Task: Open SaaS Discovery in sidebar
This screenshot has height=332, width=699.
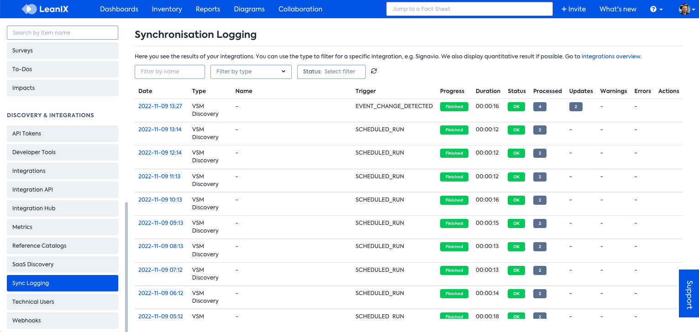Action: [x=63, y=265]
